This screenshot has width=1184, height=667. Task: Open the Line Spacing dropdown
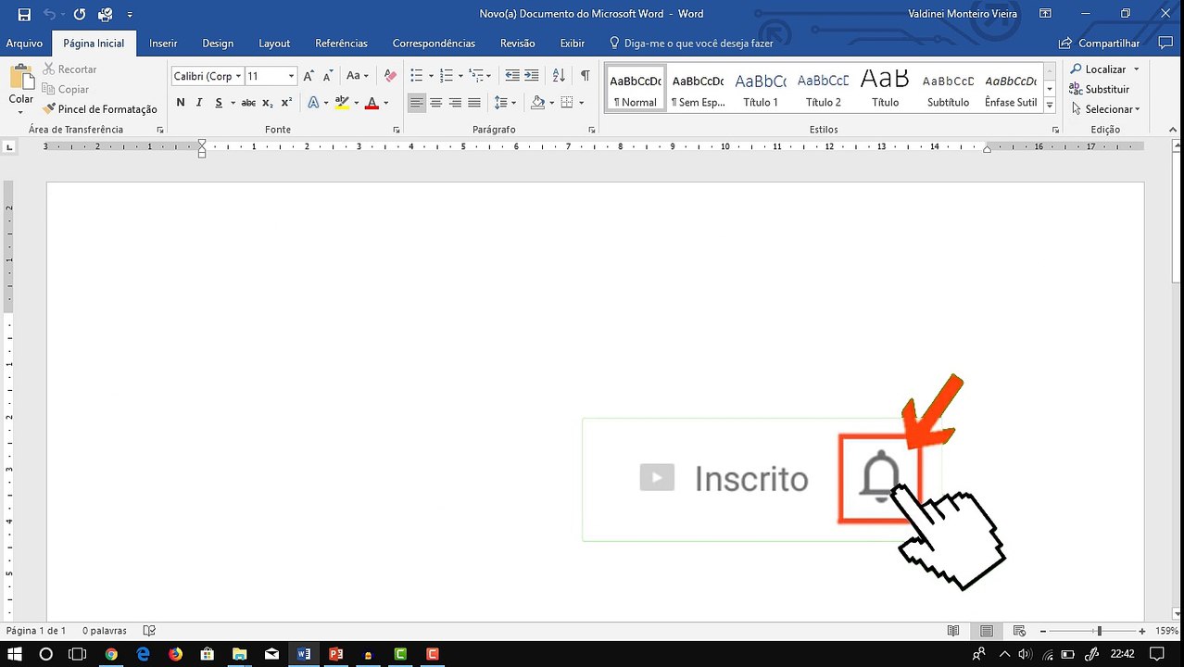click(505, 103)
